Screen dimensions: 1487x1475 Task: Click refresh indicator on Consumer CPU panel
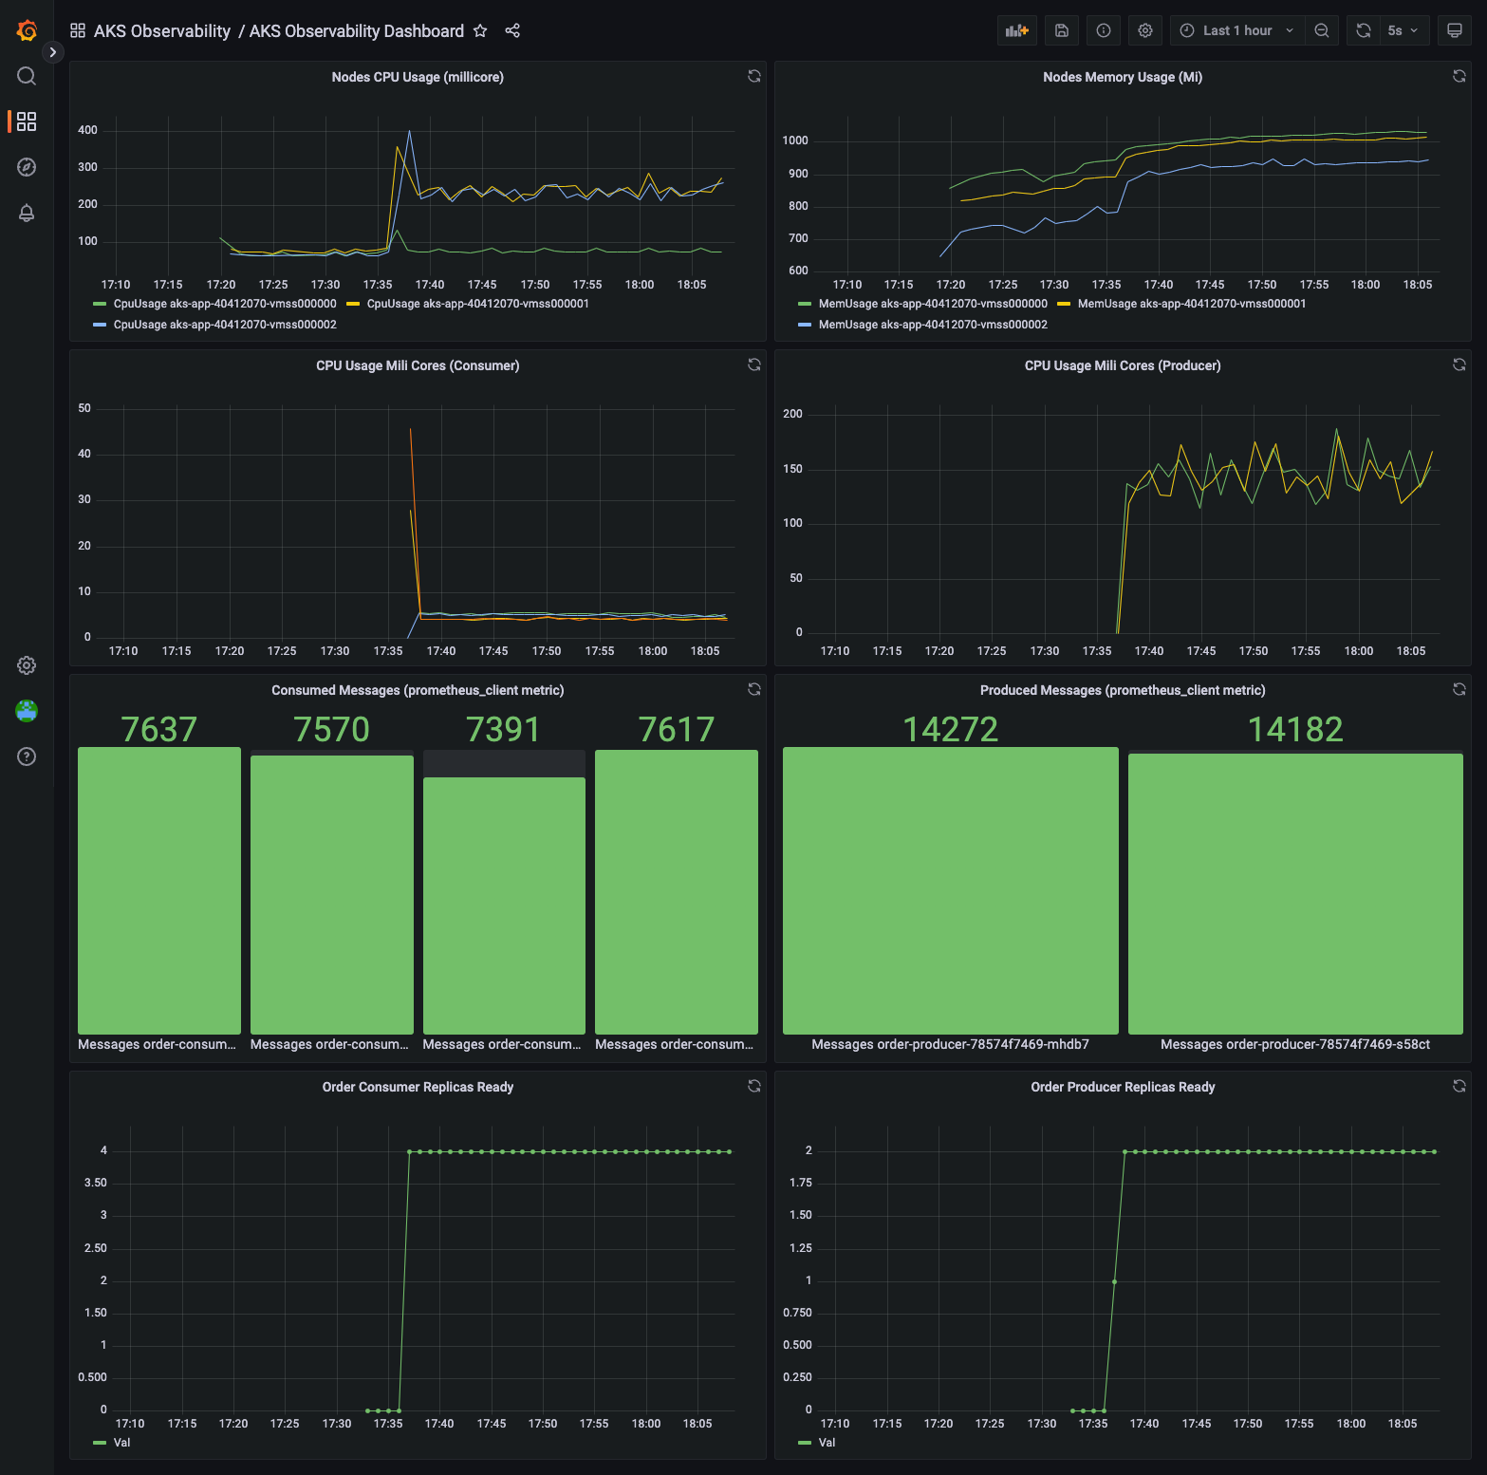[754, 364]
